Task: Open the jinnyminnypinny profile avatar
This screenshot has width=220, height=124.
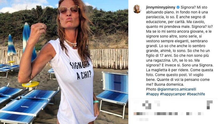Action: (137, 9)
